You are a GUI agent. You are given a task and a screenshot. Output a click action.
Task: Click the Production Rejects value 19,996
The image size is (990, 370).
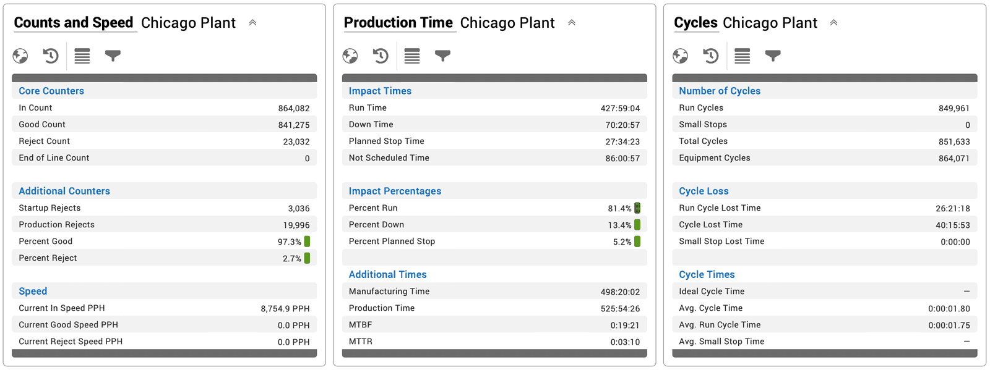coord(296,225)
